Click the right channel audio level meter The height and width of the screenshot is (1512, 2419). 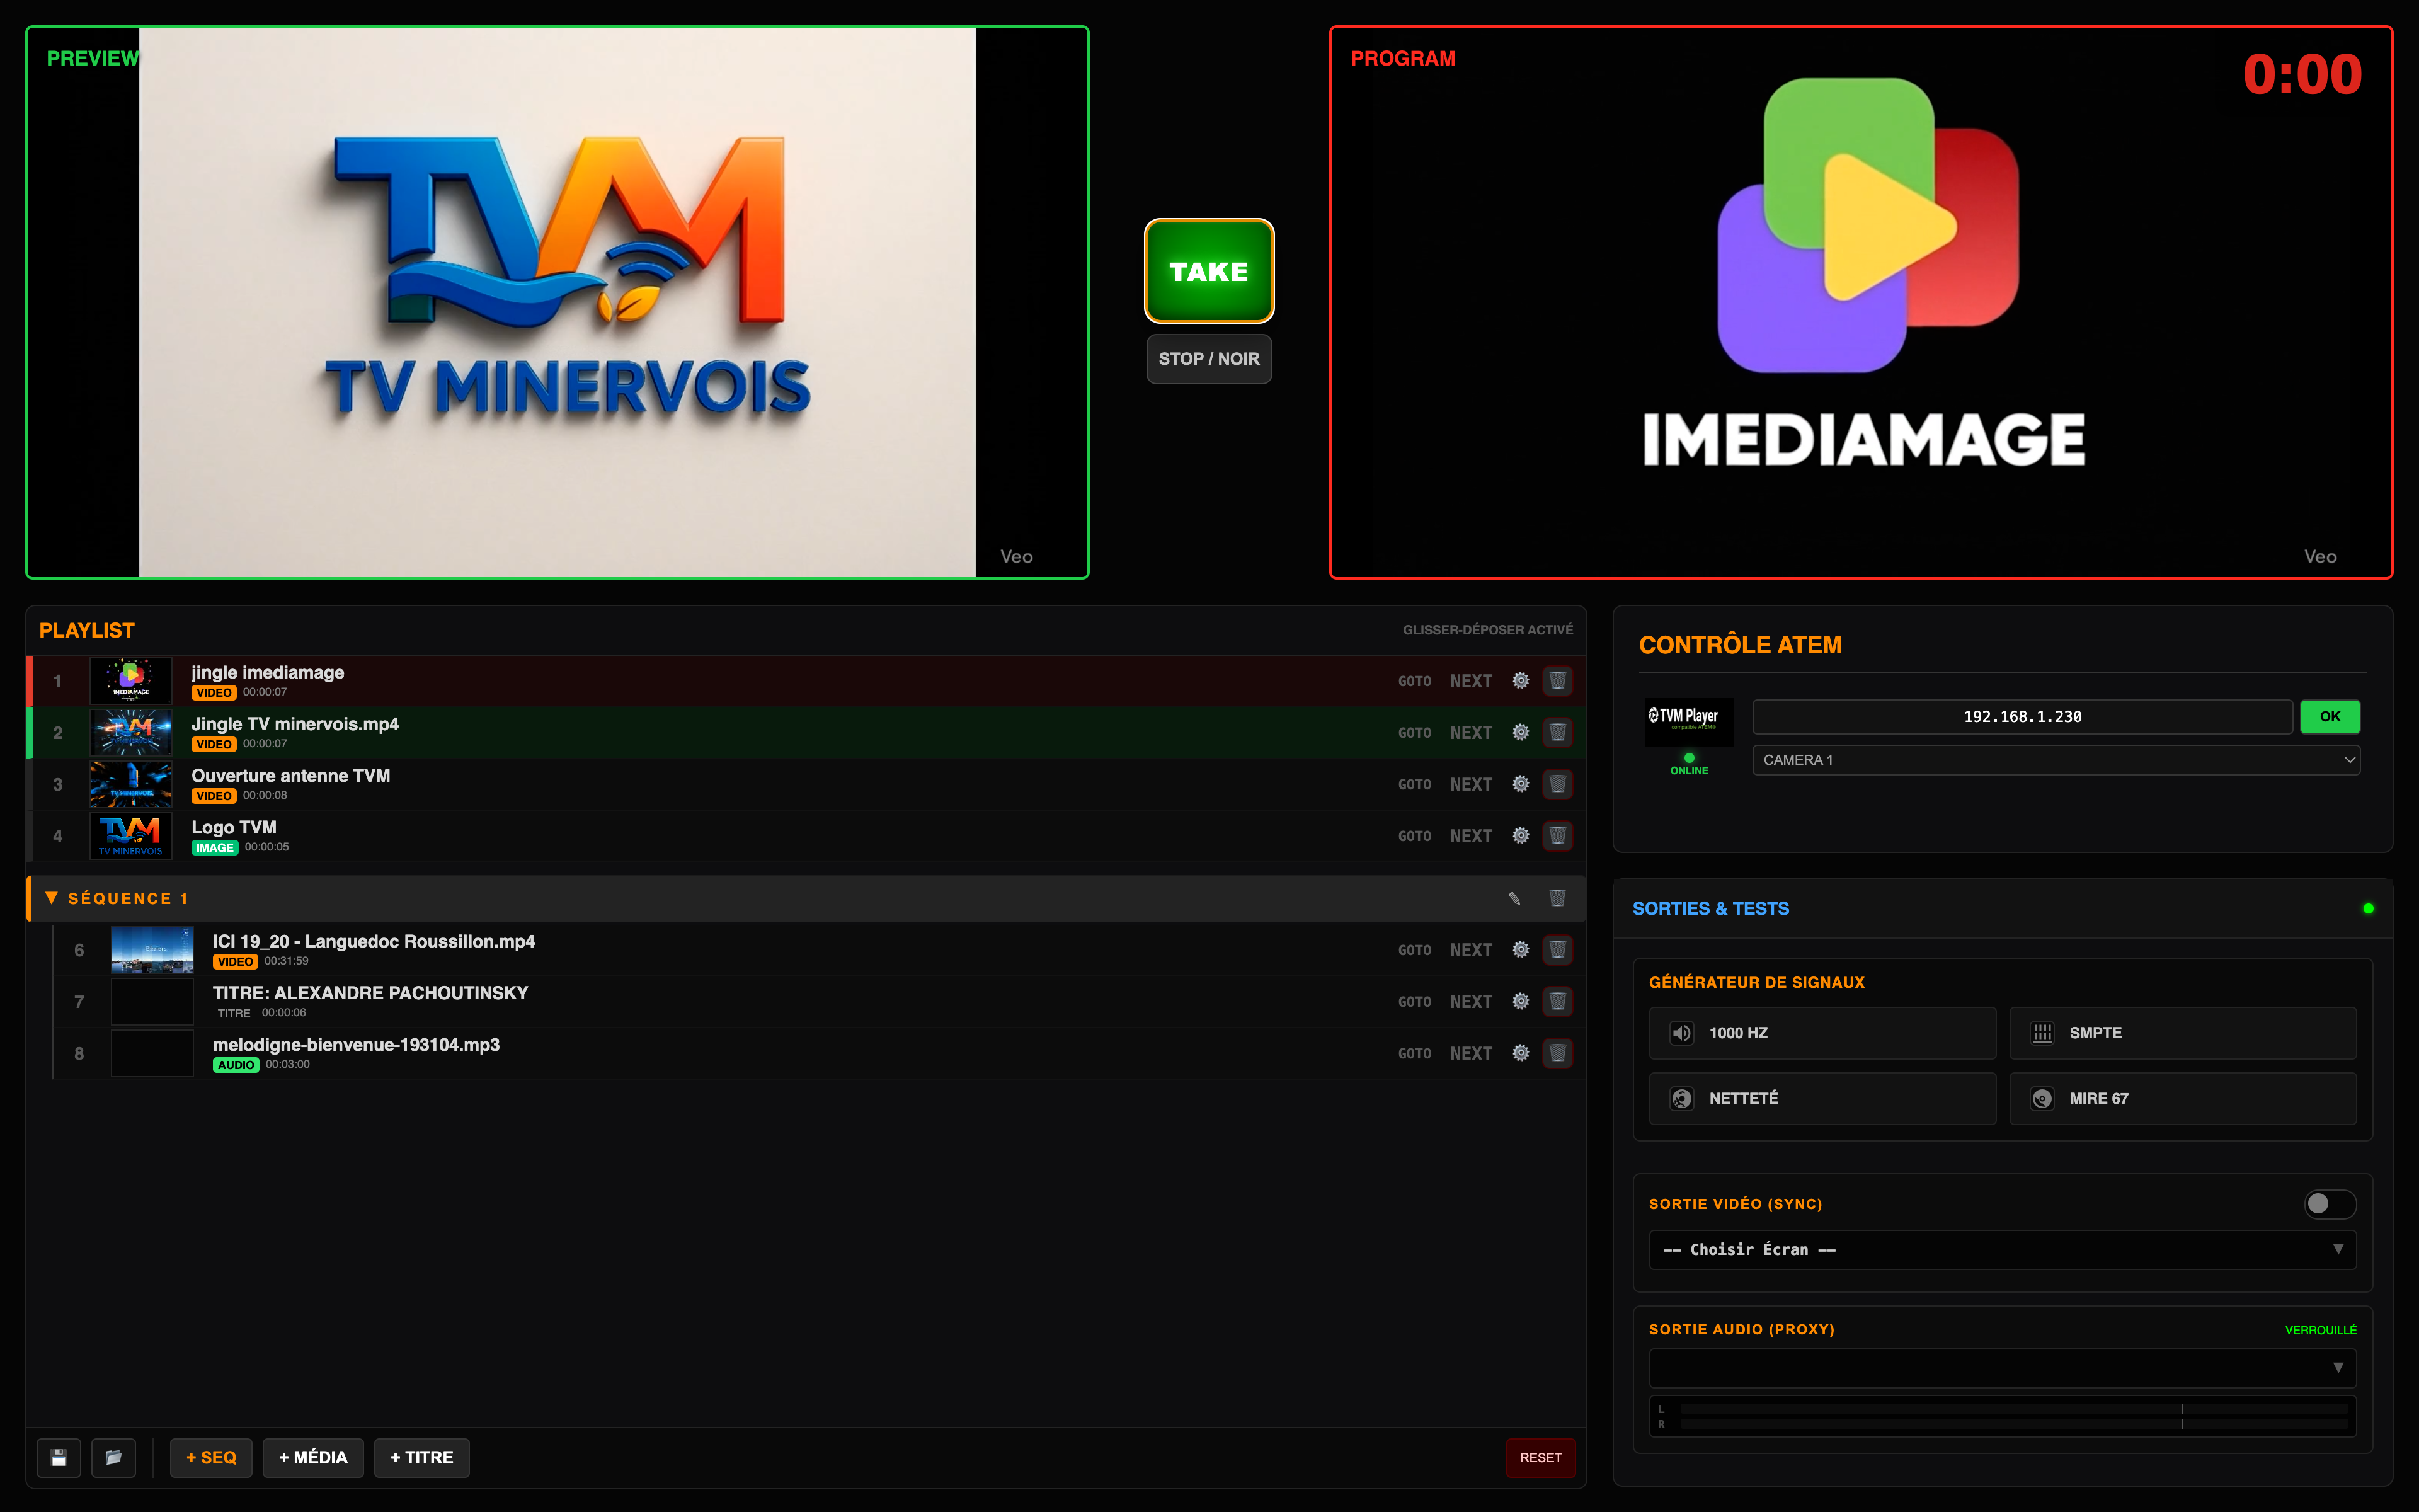tap(2014, 1424)
